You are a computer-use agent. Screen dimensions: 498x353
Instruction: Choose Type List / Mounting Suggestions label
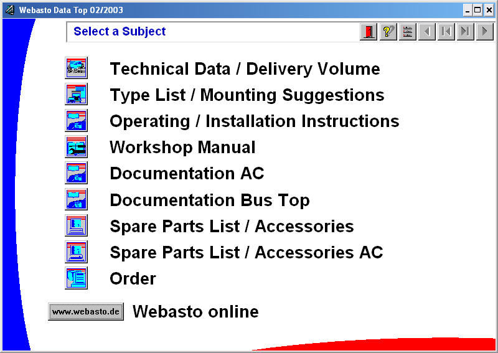[247, 95]
